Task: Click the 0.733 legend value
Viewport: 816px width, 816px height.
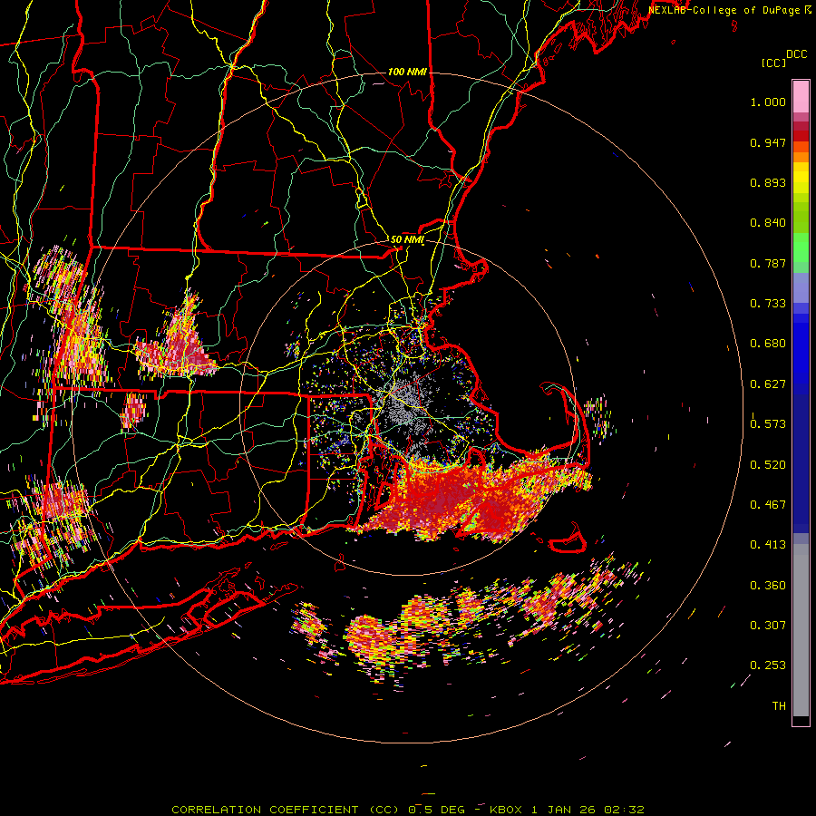Action: coord(768,304)
